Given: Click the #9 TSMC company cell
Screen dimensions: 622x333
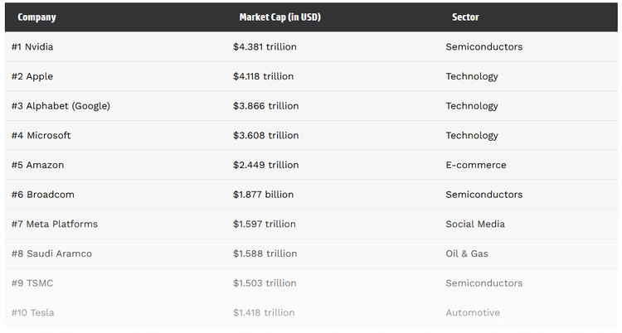Looking at the screenshot, I should point(32,283).
